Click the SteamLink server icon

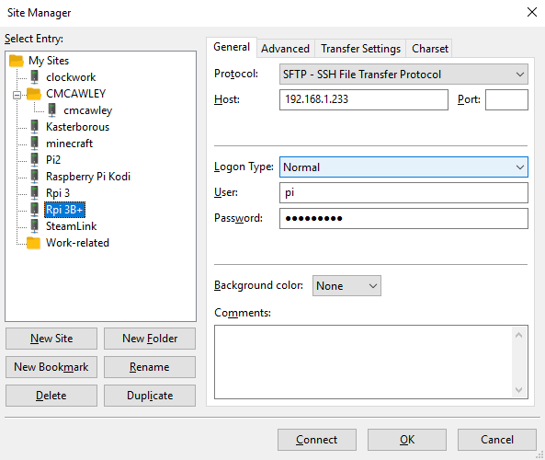pyautogui.click(x=34, y=225)
